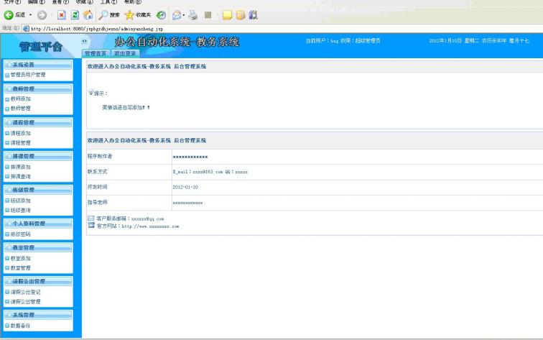Click the red Stop loading icon
543x340 pixels.
[x=62, y=14]
